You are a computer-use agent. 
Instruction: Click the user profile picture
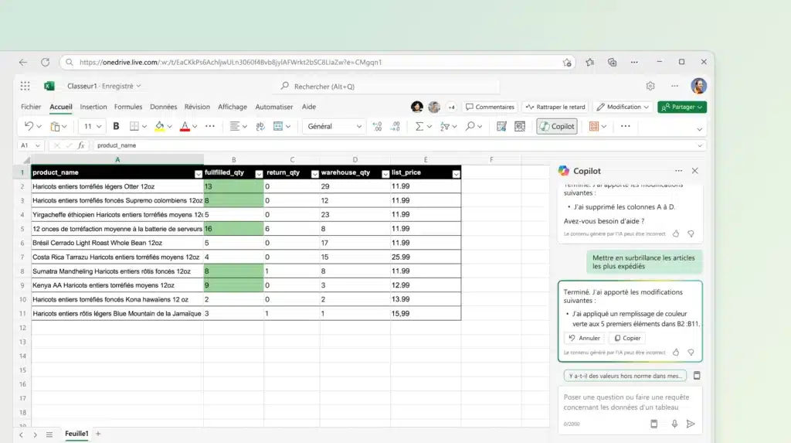pyautogui.click(x=698, y=86)
